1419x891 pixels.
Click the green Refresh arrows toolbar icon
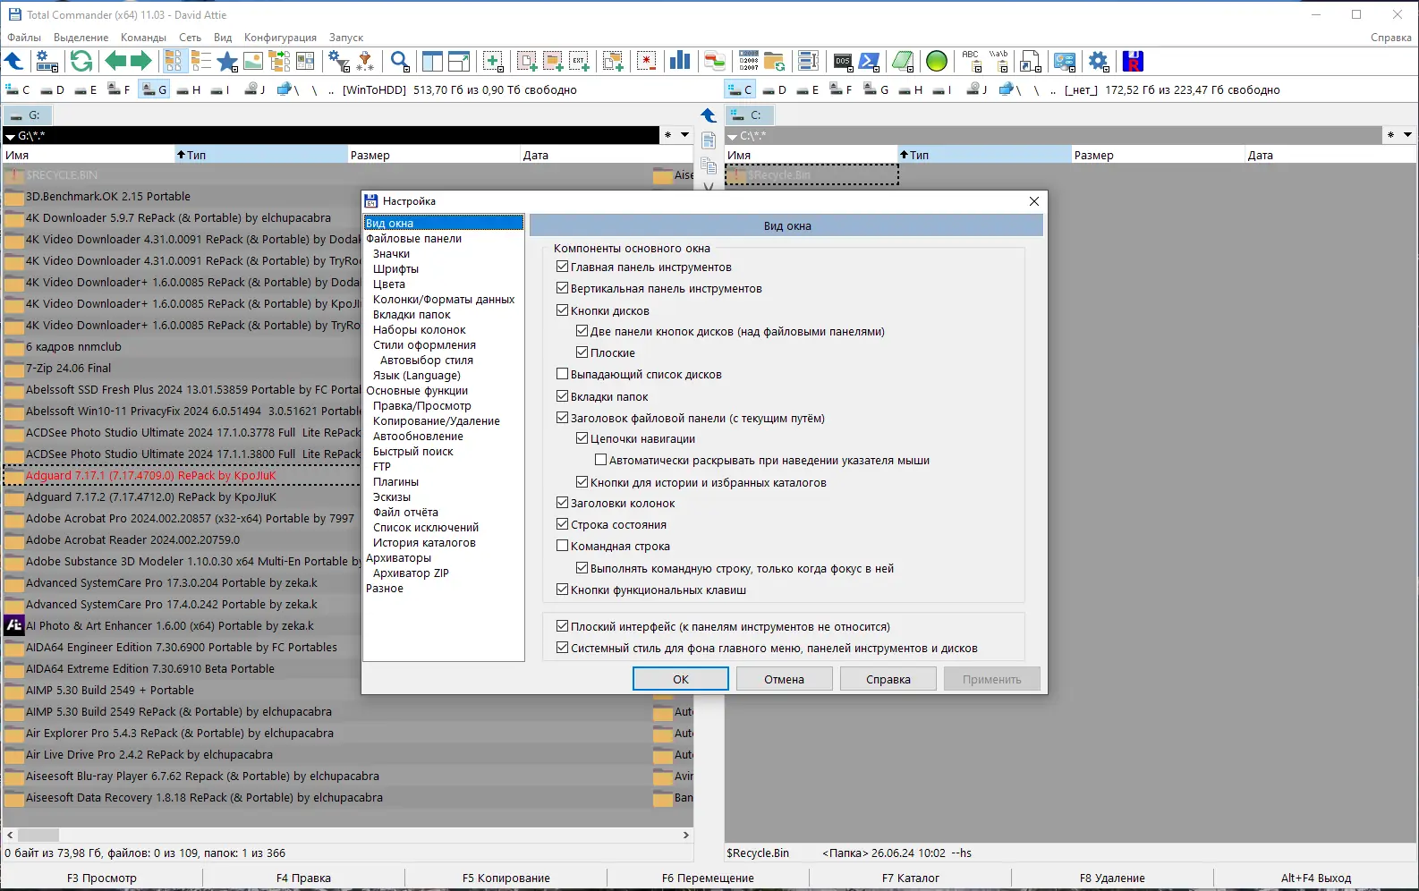pyautogui.click(x=81, y=61)
